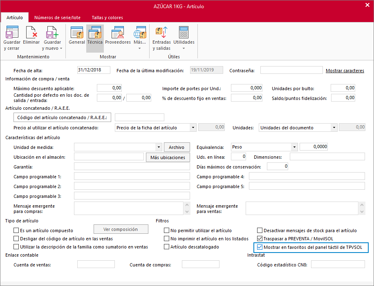Click the Archivo button
This screenshot has height=286, width=374.
(177, 147)
